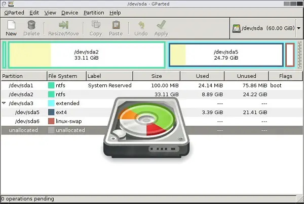The image size is (304, 204).
Task: Open the GParted menu
Action: 14,13
